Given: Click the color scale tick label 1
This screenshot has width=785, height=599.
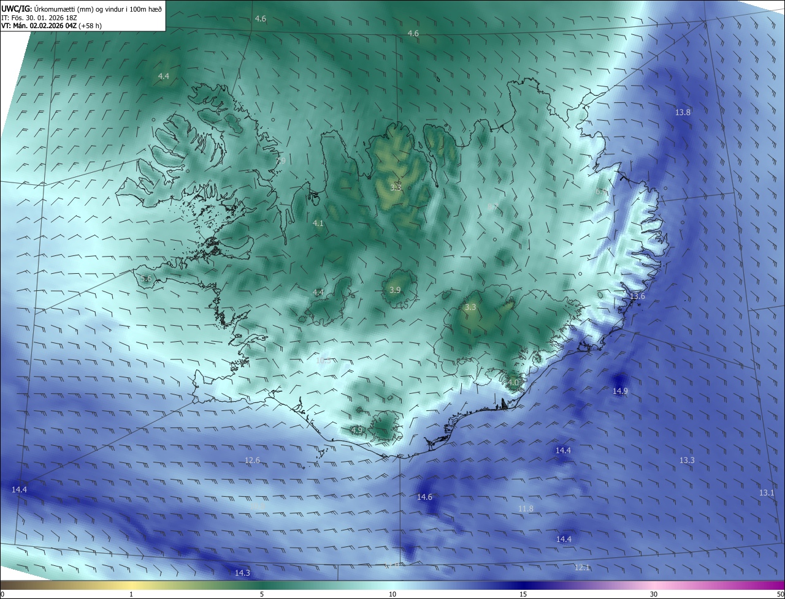Looking at the screenshot, I should tap(131, 594).
